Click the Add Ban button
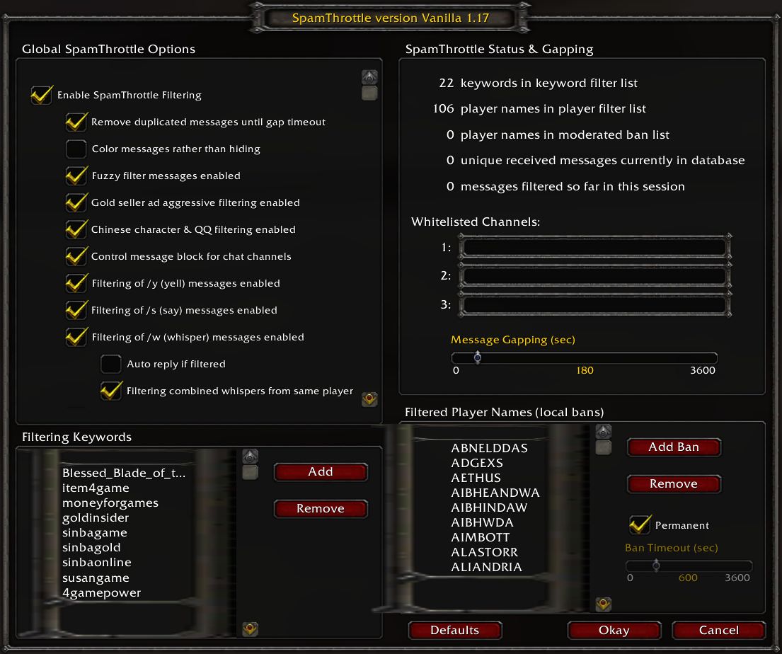This screenshot has width=782, height=654. (x=674, y=447)
